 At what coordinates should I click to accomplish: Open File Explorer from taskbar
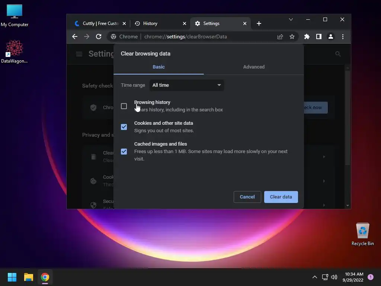(28, 277)
